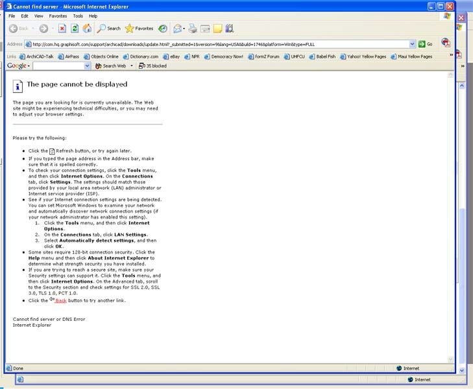Image resolution: width=473 pixels, height=389 pixels.
Task: Click the Google toolbar search box
Action: pyautogui.click(x=58, y=65)
